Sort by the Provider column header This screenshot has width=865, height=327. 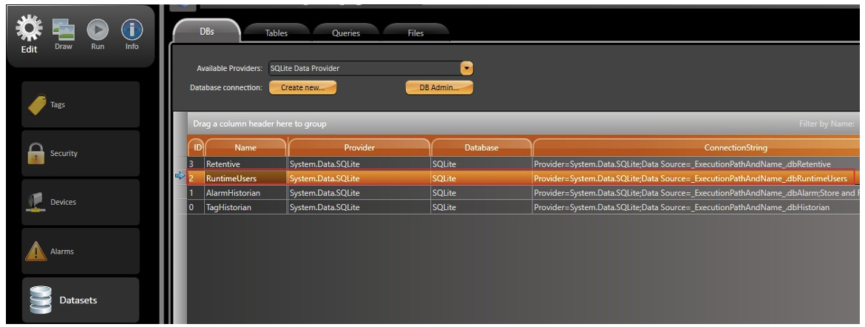click(x=359, y=148)
